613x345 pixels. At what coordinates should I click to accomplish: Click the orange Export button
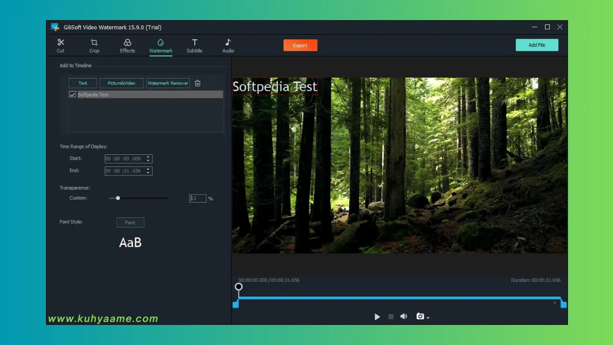point(300,45)
